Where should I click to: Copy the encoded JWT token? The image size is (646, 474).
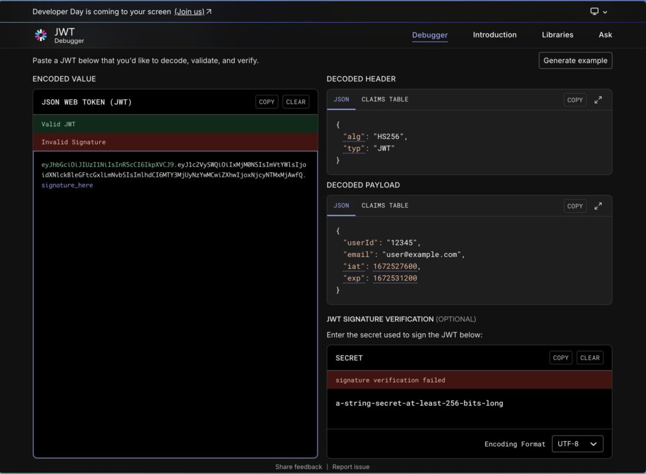point(267,102)
